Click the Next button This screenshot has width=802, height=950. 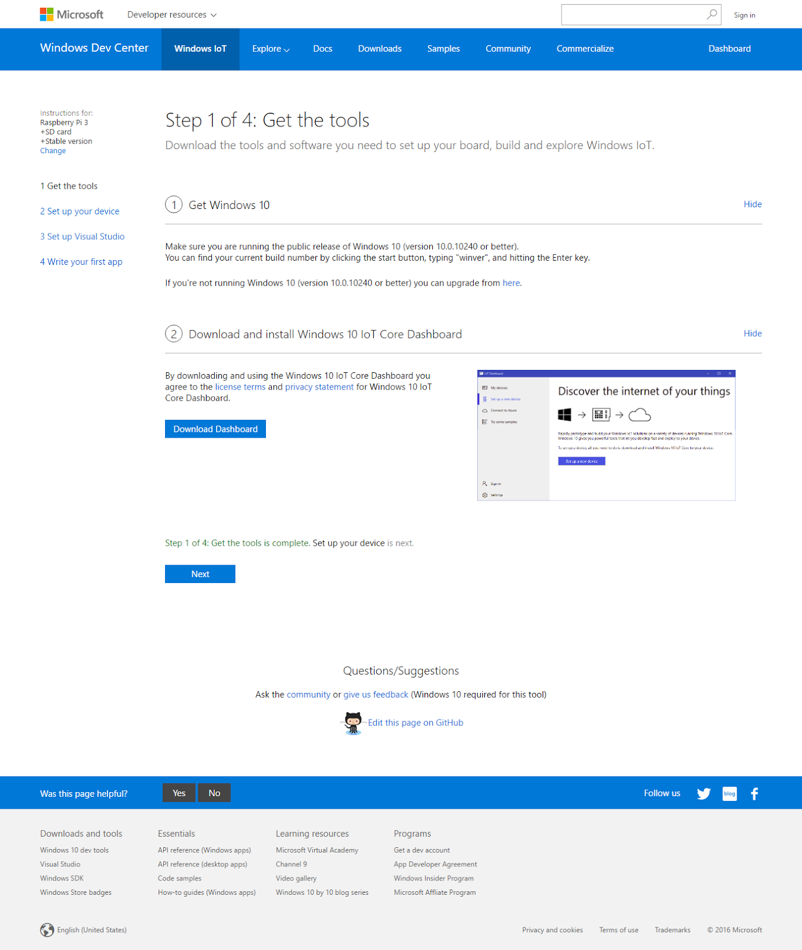200,574
